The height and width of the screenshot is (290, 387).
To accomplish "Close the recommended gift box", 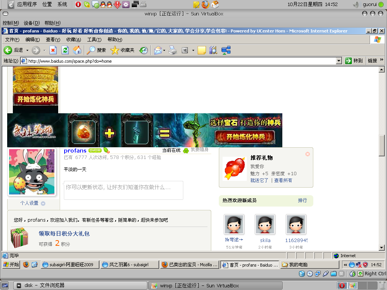I will coord(308,154).
